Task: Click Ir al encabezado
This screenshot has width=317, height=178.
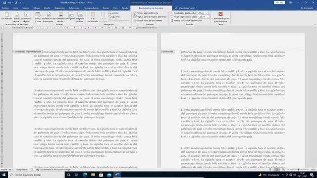Action: 93,17
